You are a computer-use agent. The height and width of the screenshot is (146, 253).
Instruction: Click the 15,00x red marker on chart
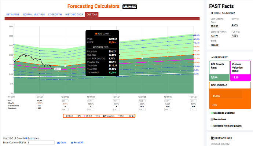[194, 55]
